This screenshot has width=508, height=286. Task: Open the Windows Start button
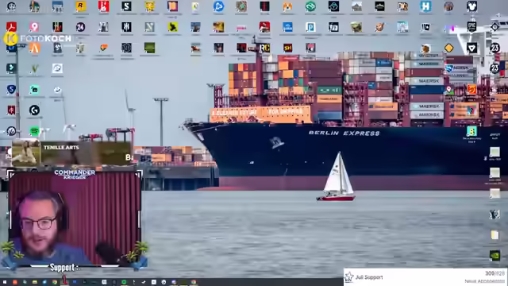5,282
